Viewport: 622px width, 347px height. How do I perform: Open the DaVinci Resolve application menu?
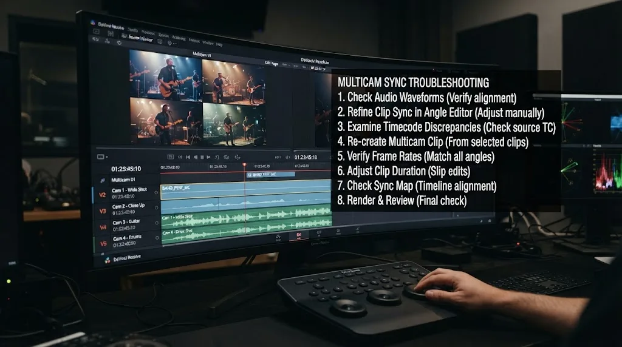point(111,27)
